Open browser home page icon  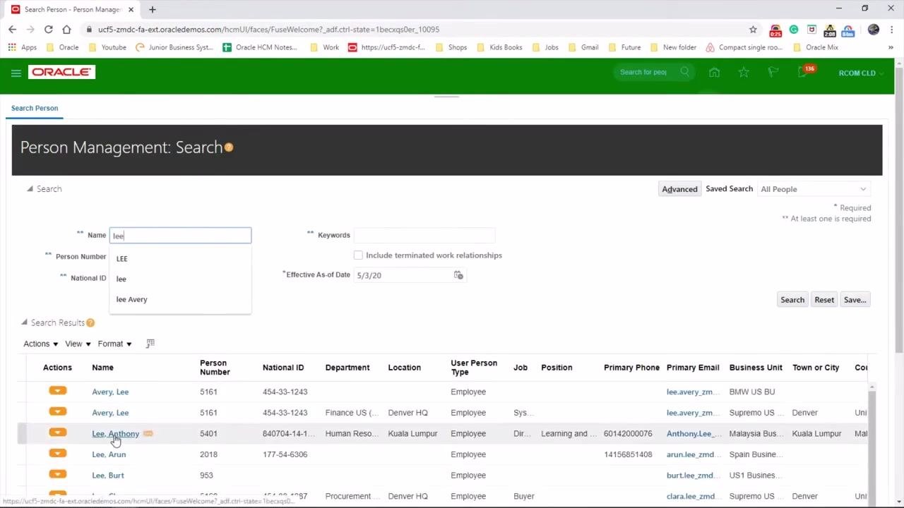(66, 29)
